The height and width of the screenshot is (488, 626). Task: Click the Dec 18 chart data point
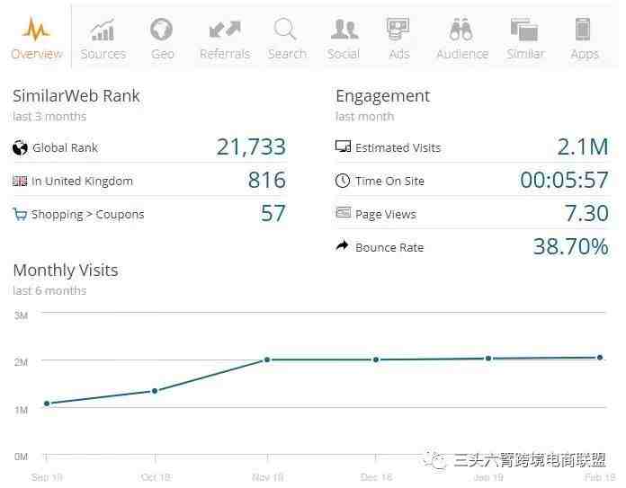(376, 359)
